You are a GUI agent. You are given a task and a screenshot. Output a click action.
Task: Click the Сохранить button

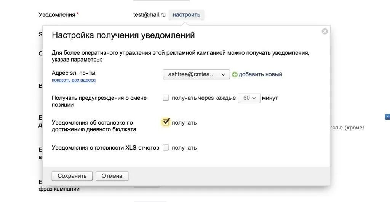click(x=72, y=176)
